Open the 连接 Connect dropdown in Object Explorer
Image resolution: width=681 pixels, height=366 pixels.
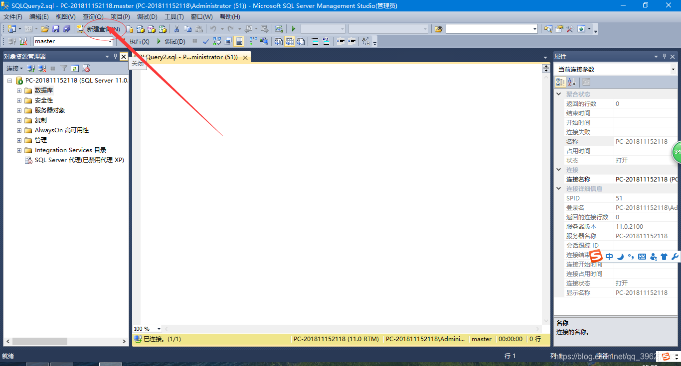tap(14, 68)
